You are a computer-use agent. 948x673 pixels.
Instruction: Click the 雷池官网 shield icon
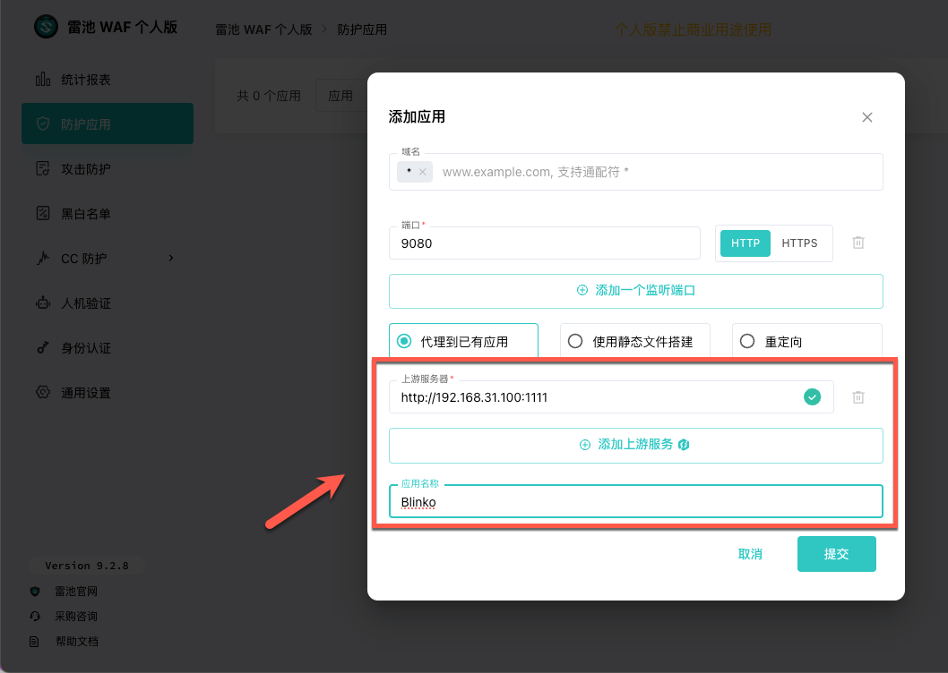click(x=34, y=592)
